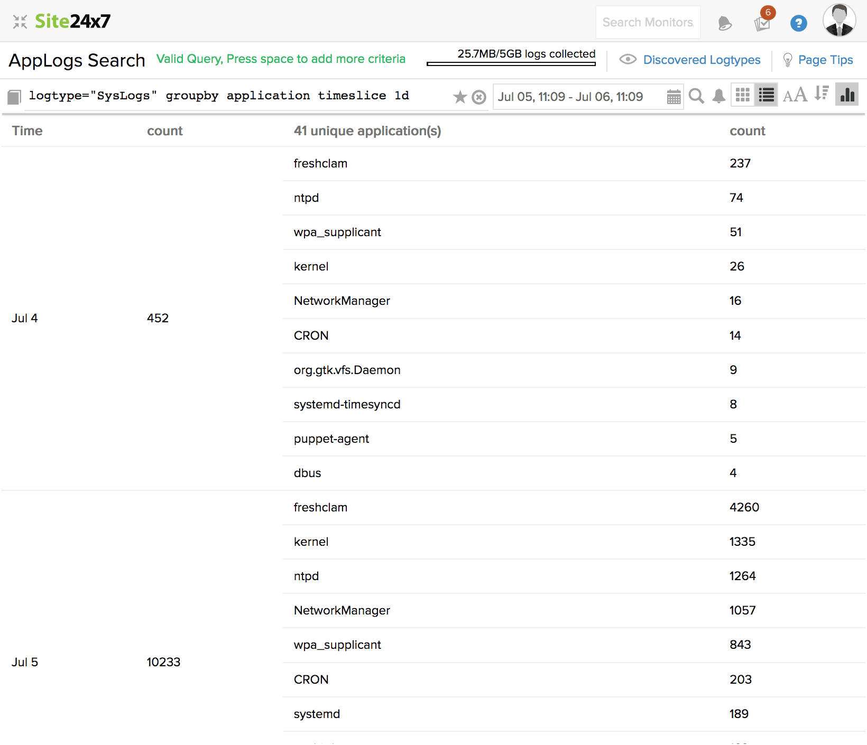Open tasks icon with badge 6
Screen dimensions: 867x745
point(762,23)
